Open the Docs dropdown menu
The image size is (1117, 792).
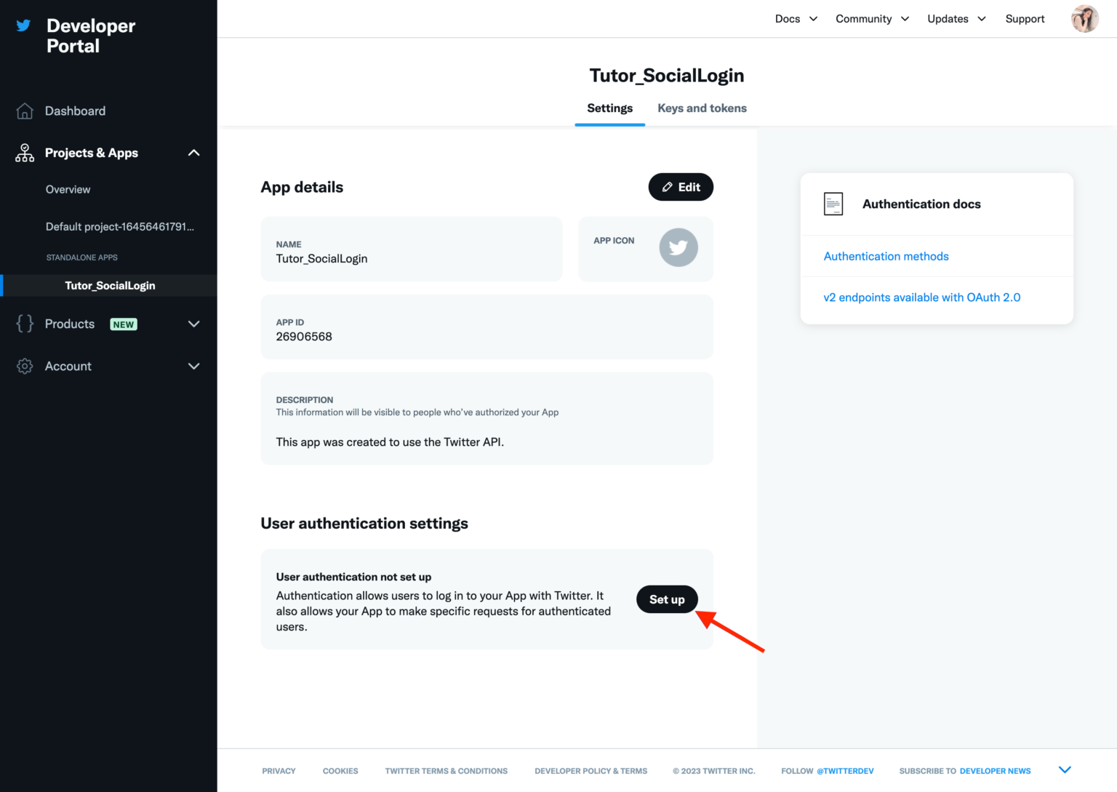tap(796, 18)
